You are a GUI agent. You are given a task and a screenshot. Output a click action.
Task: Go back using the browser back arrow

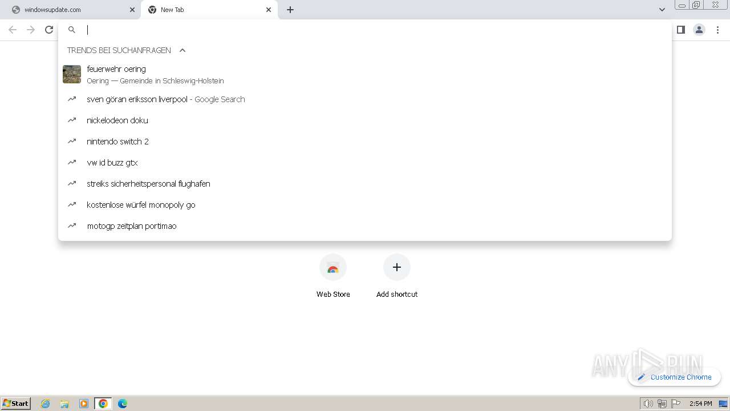coord(13,30)
